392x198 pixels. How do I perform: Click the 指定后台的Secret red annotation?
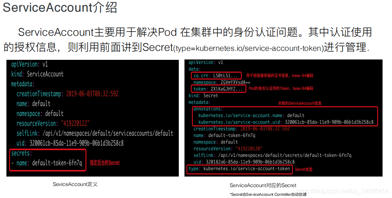[105, 163]
